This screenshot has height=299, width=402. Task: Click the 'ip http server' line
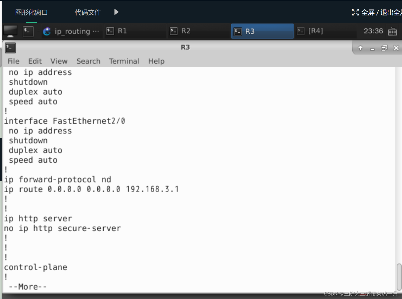[38, 219]
